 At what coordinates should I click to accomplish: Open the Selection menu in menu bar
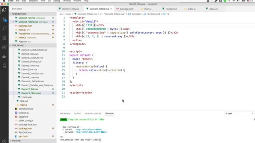[33, 1]
